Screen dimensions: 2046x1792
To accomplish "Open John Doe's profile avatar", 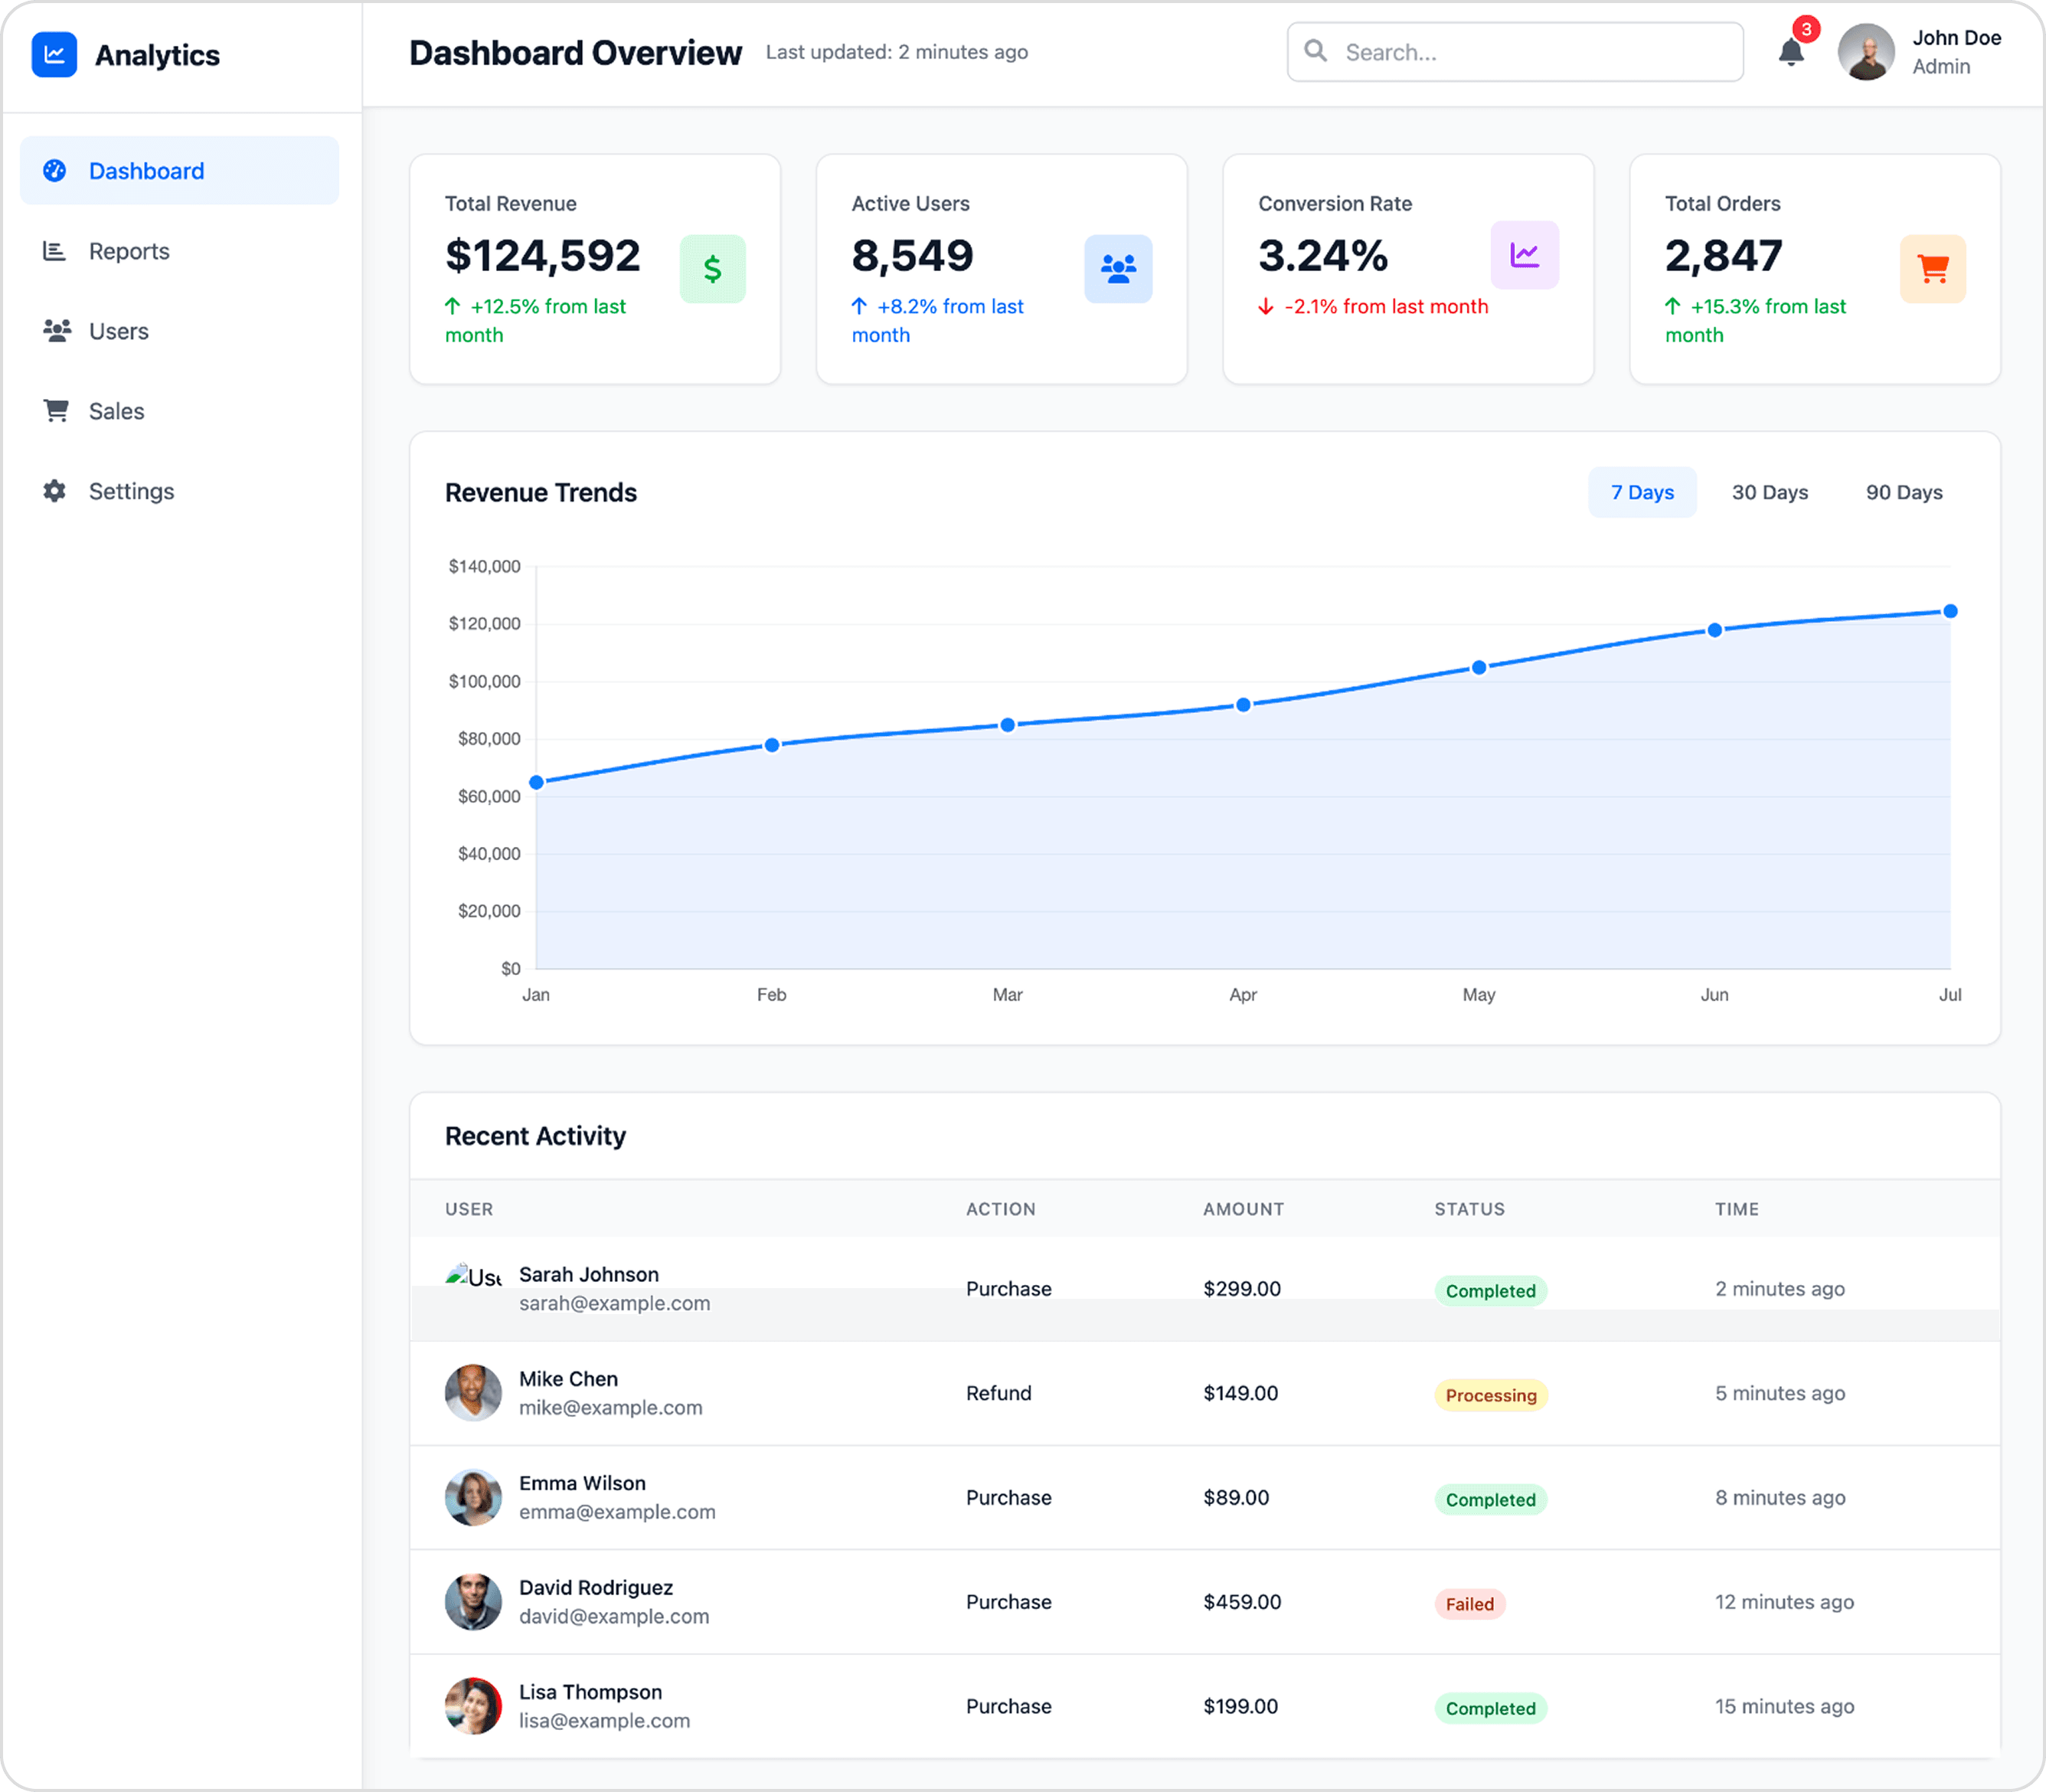I will (1866, 52).
